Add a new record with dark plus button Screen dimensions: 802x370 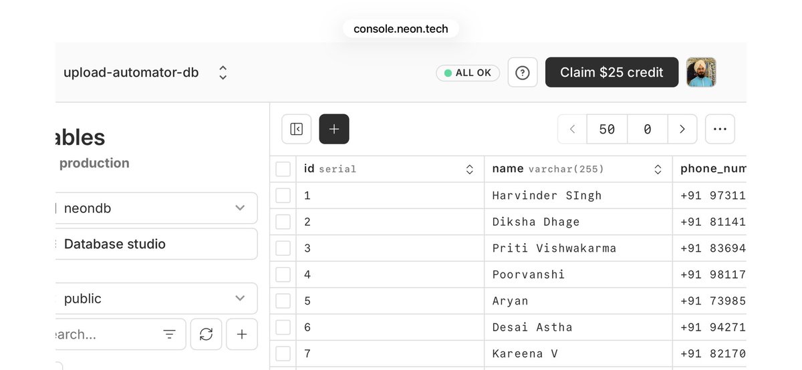[x=334, y=129]
